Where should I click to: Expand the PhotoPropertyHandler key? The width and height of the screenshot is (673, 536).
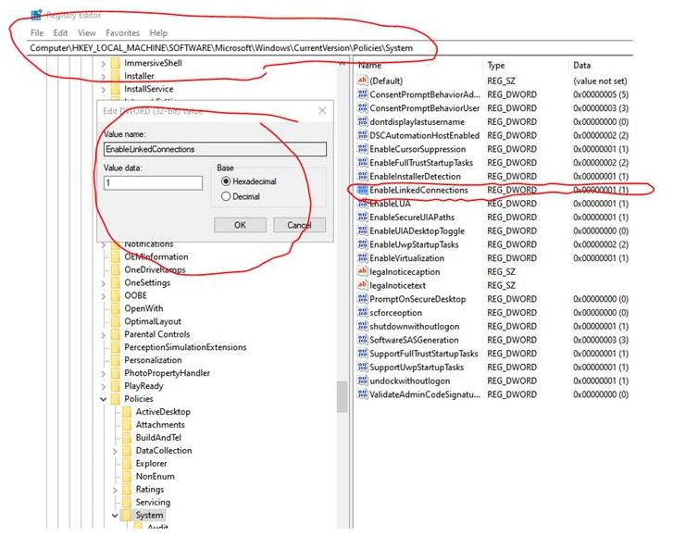pos(103,374)
